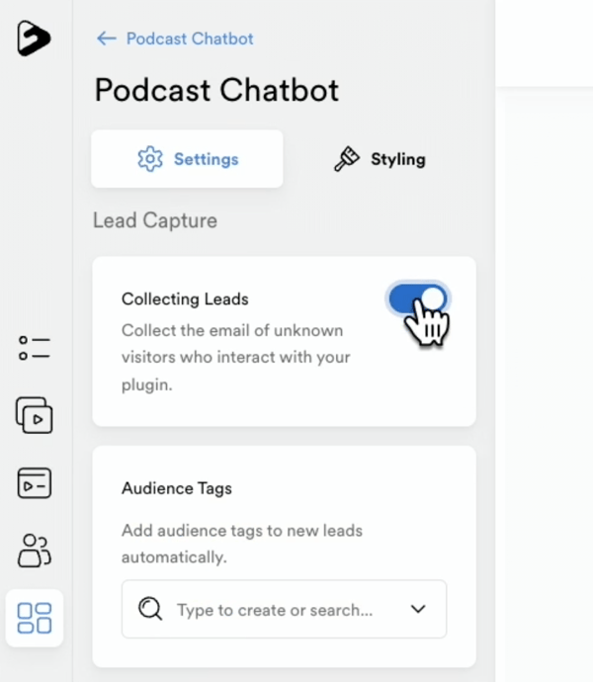
Task: Click 'Add audience tags to new leads' description
Action: (242, 544)
